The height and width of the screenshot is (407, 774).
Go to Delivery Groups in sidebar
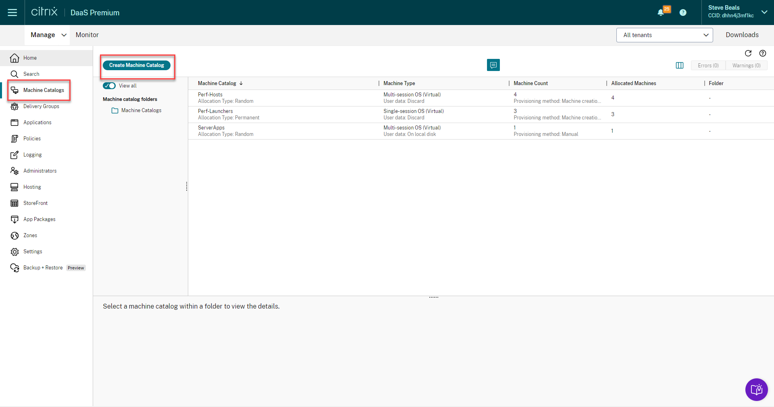(41, 106)
